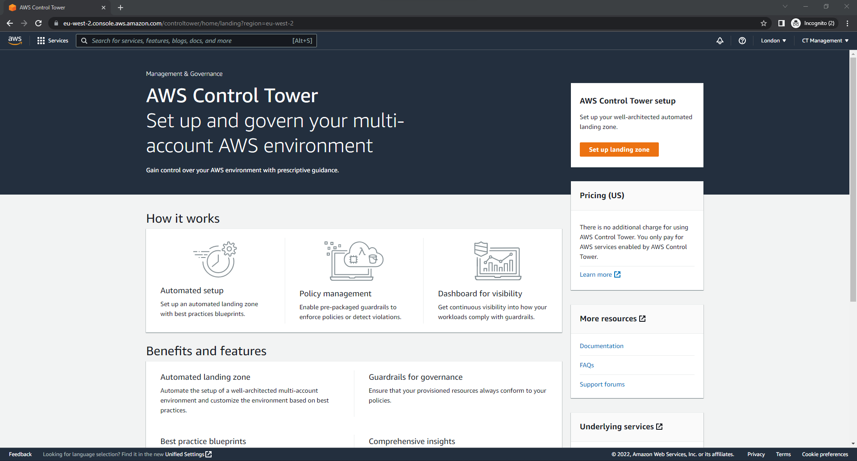Open the browser side panel icon
Viewport: 857px width, 461px height.
782,23
